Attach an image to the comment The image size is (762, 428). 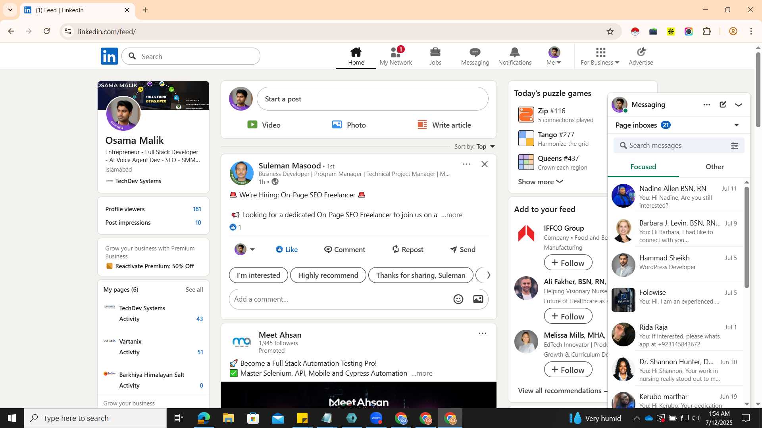click(x=478, y=299)
